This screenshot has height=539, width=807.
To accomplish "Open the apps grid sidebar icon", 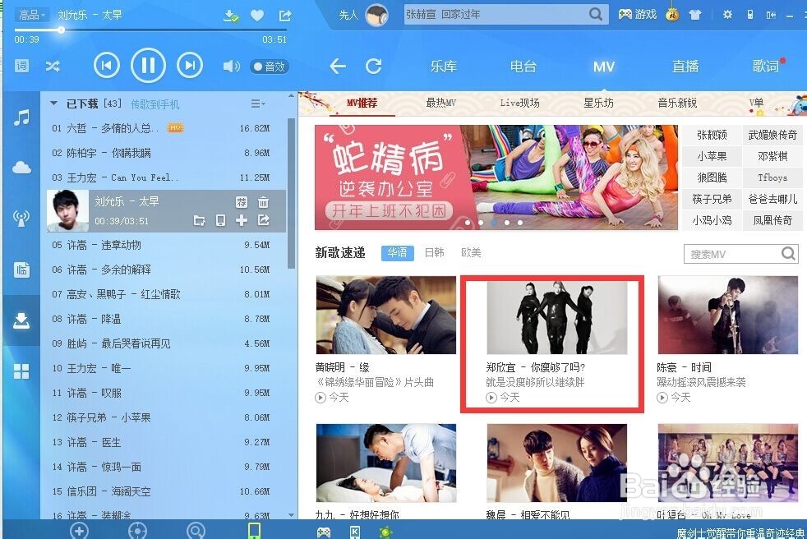I will coord(21,371).
